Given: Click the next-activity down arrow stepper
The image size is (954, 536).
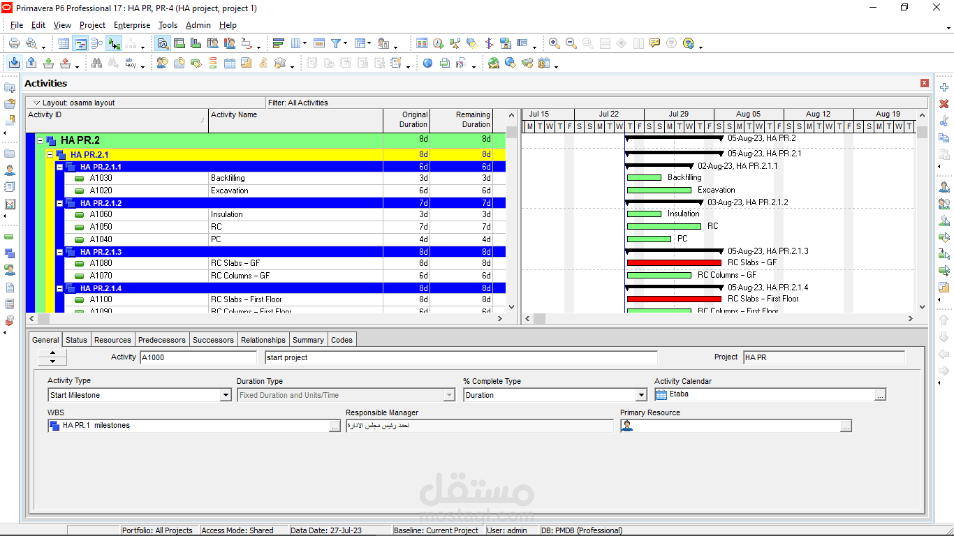Looking at the screenshot, I should [x=52, y=362].
